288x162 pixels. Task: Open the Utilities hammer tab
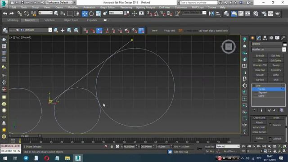tap(283, 38)
